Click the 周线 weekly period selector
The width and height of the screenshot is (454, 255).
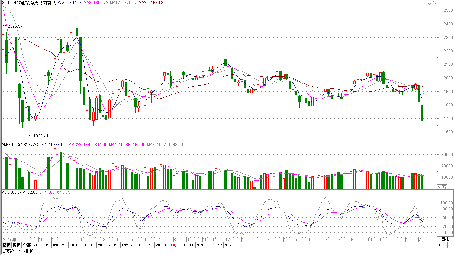(x=445, y=239)
